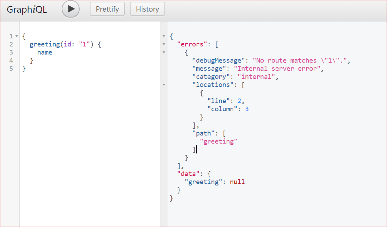Click the "locations" key in response
The image size is (387, 227).
(213, 85)
